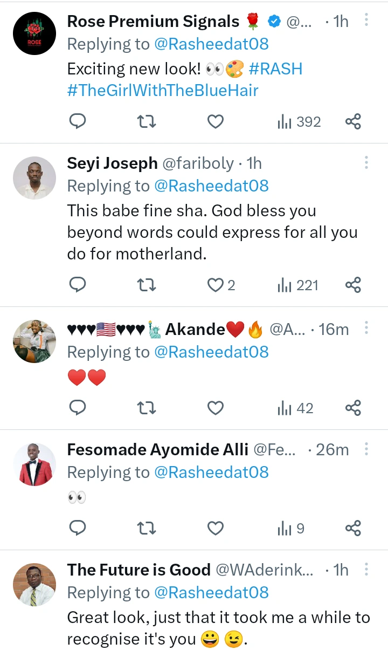
Task: Open @Rasheedat08 mention in The Future is Good reply
Action: tap(211, 592)
